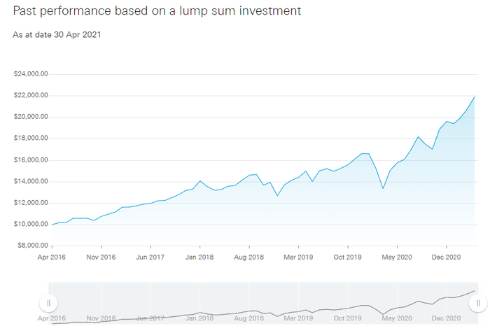Click the $14,000.00 y-axis label
This screenshot has height=333, width=504.
[x=31, y=181]
